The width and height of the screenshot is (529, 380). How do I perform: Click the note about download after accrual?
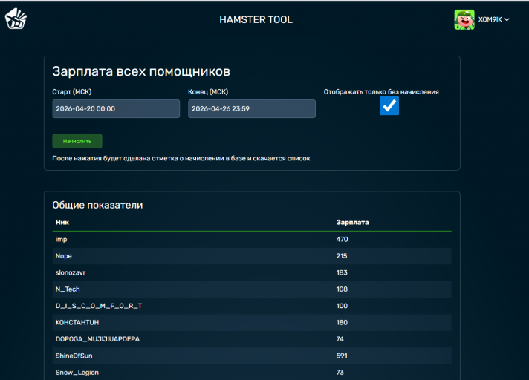pyautogui.click(x=181, y=158)
